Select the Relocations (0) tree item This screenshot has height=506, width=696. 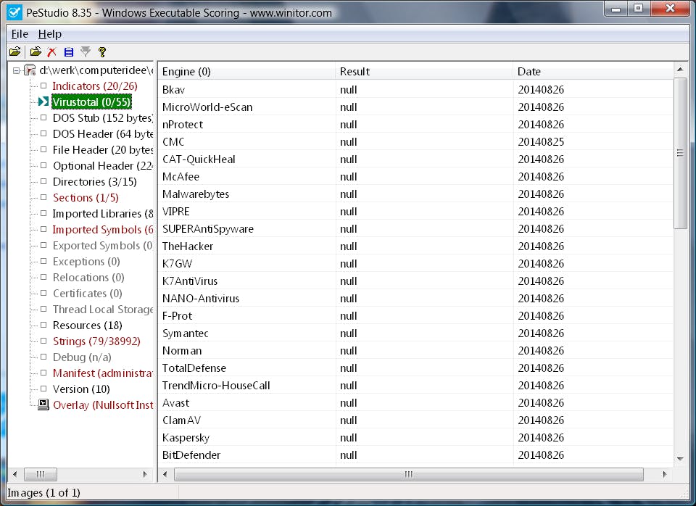(x=88, y=278)
